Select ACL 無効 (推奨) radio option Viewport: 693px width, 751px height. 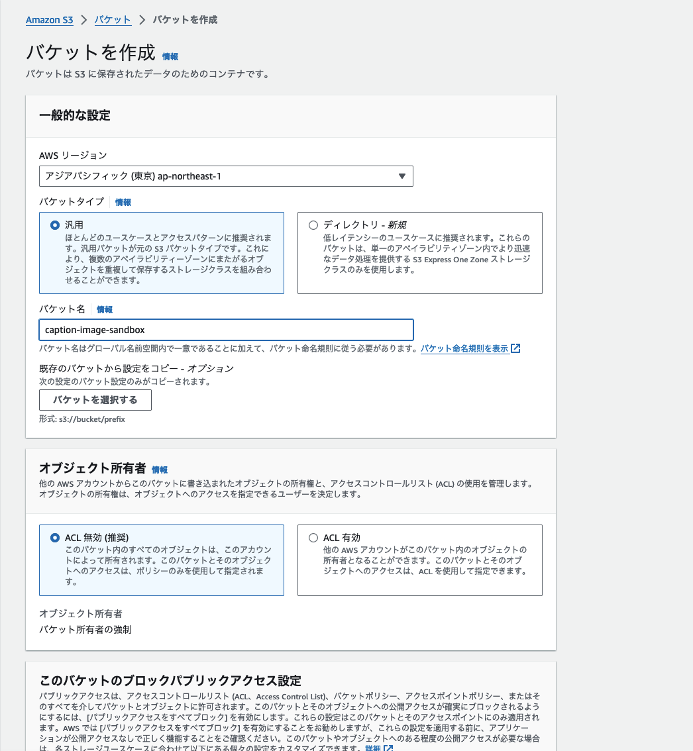tap(55, 538)
